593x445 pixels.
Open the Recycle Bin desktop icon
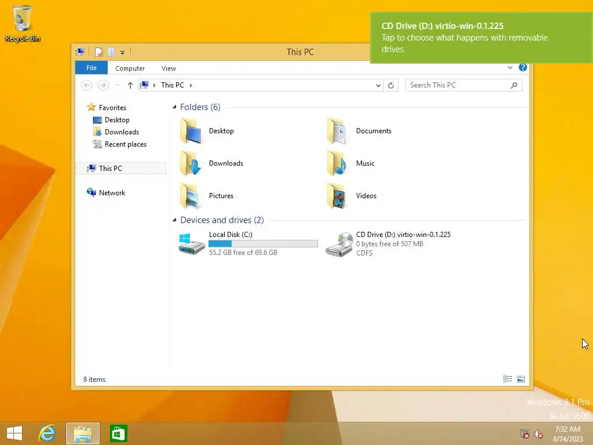(23, 24)
